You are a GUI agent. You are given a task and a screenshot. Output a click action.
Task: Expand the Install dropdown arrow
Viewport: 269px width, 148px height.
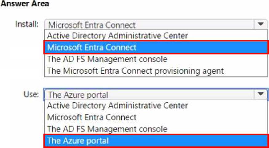tap(261, 24)
